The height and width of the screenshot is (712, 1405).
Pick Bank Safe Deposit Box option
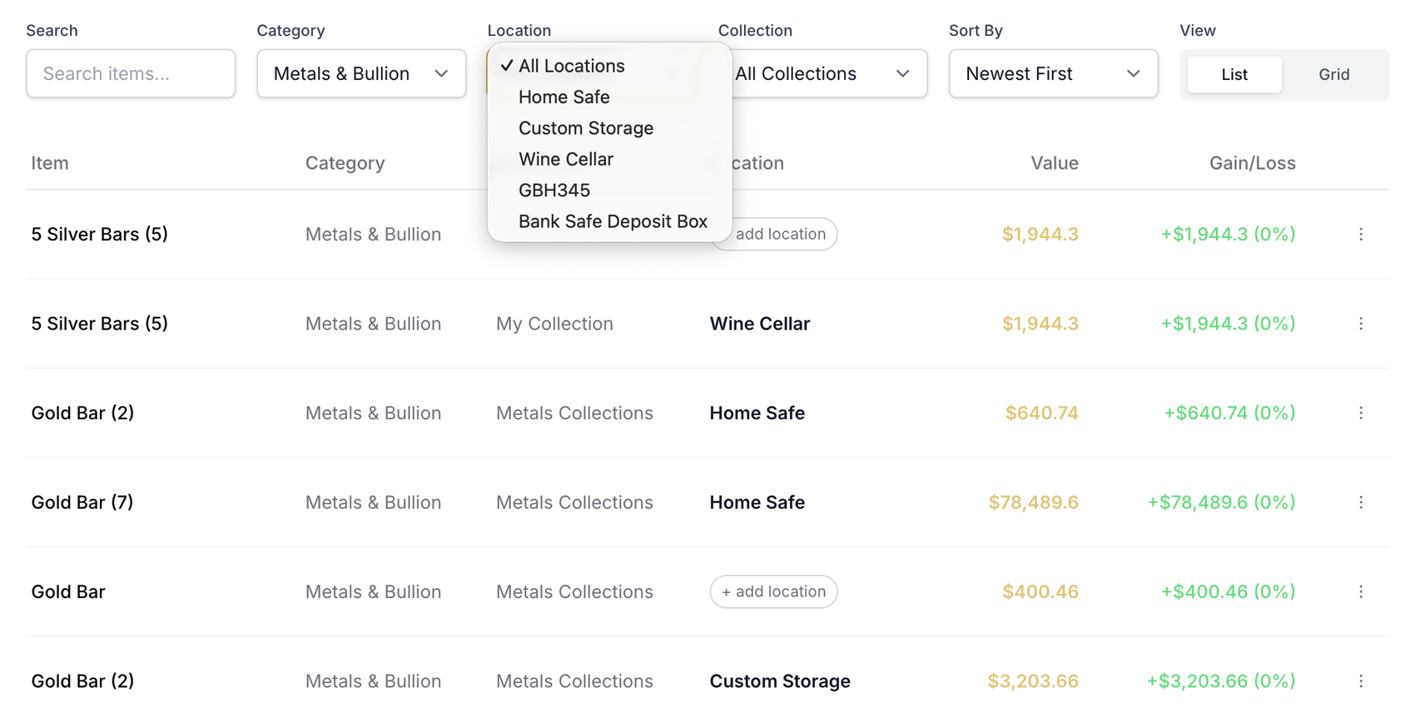pyautogui.click(x=612, y=222)
